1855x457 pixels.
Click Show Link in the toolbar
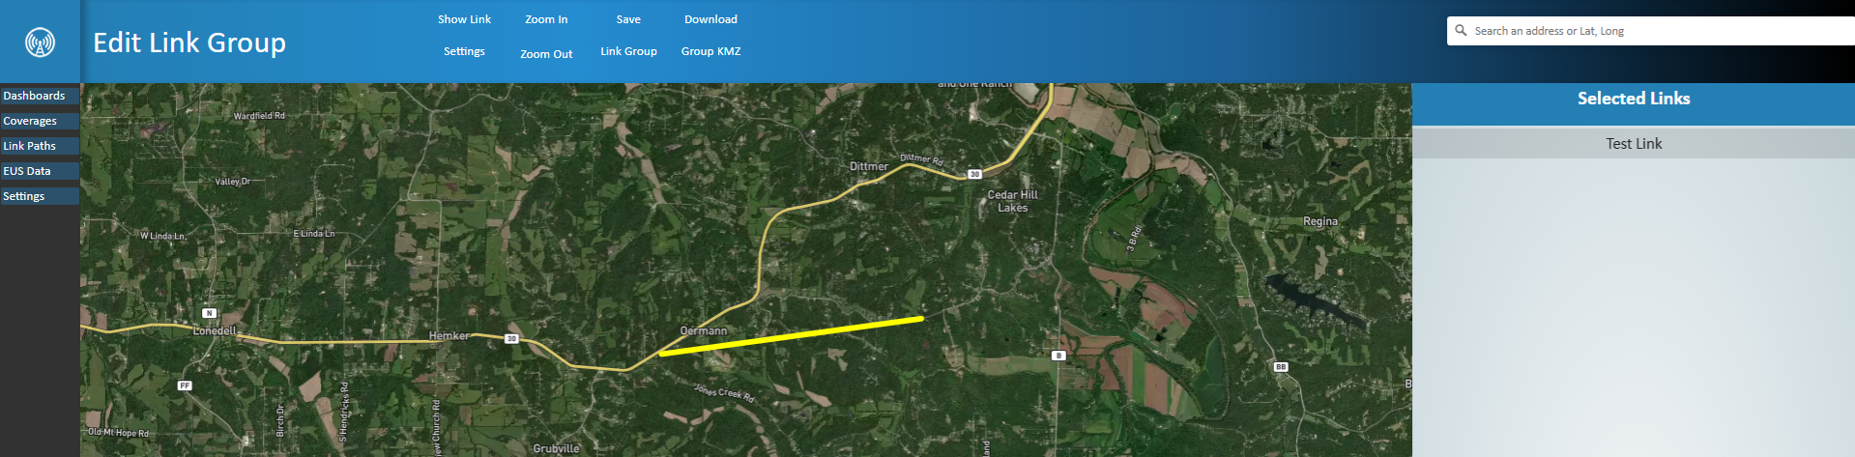tap(464, 19)
